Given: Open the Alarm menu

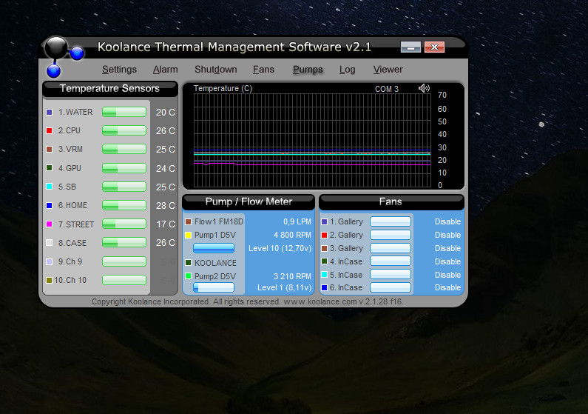Looking at the screenshot, I should (x=165, y=70).
